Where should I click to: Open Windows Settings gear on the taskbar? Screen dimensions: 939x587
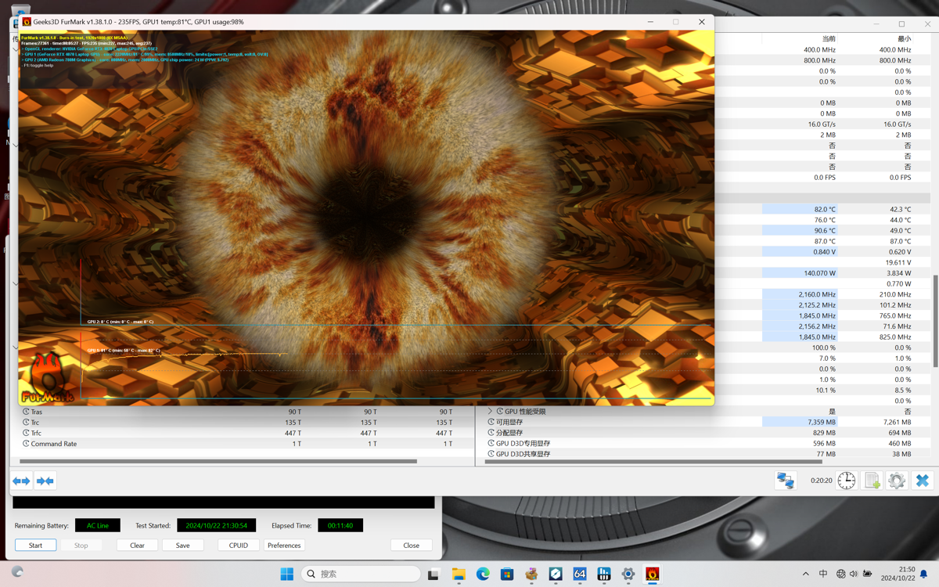tap(628, 574)
